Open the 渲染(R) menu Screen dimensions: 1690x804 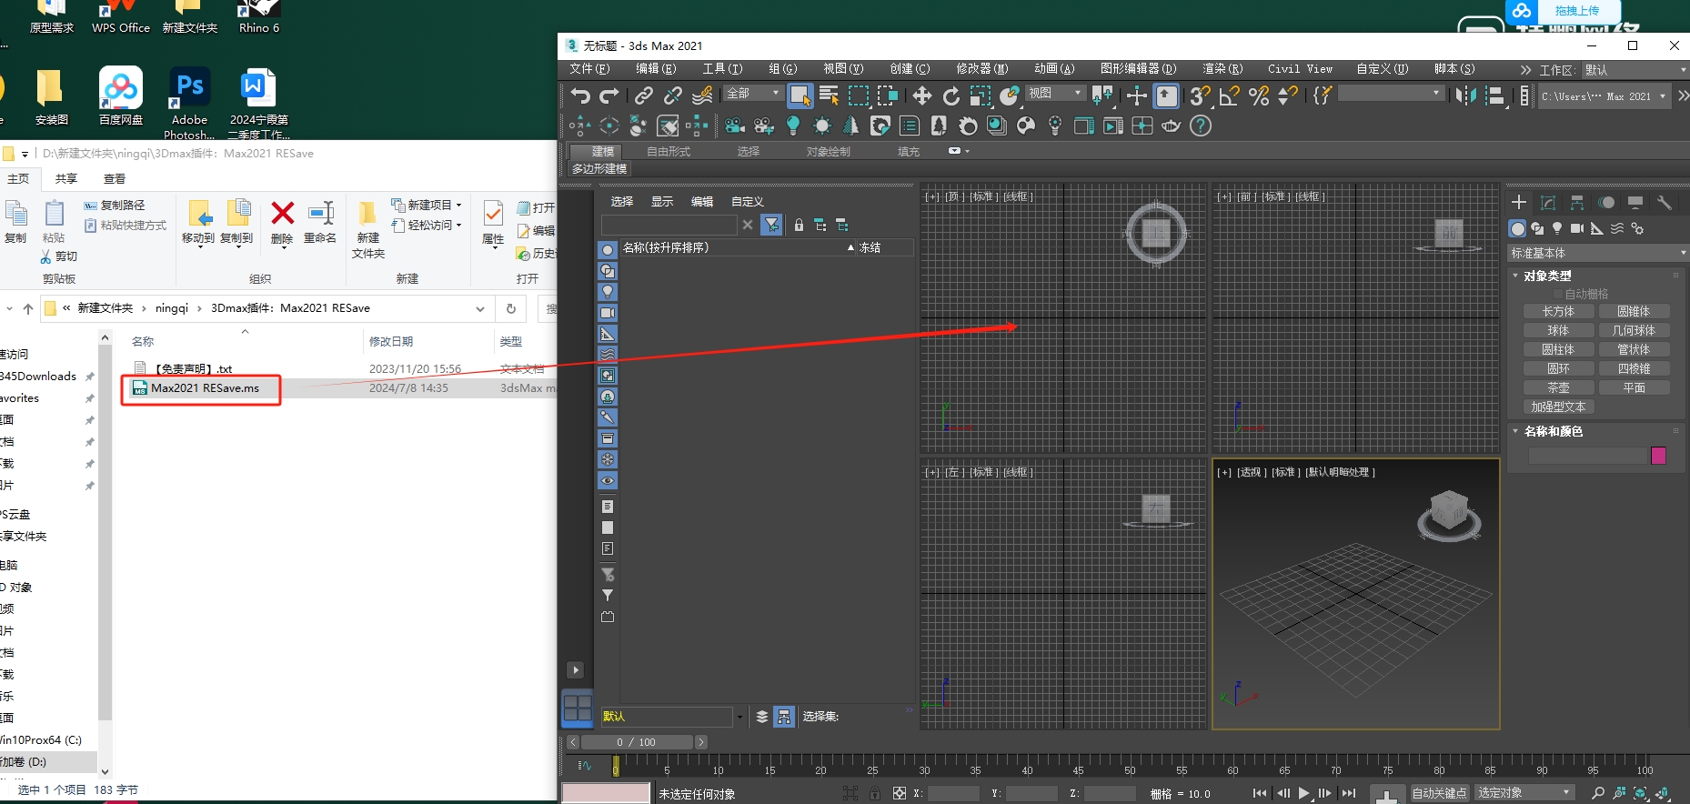coord(1222,69)
